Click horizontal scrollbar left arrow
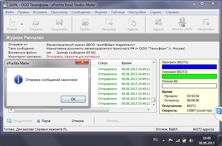 click(11, 110)
